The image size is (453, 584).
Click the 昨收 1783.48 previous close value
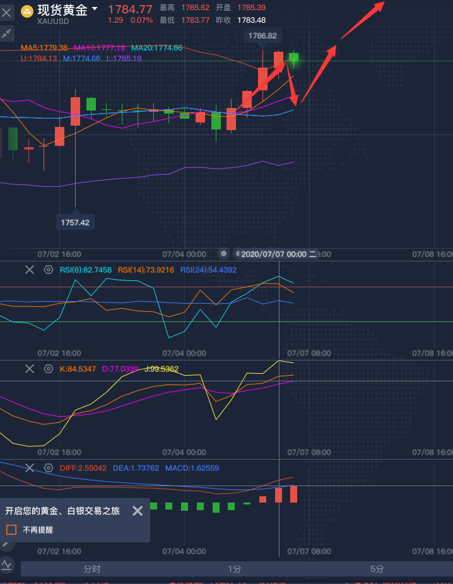[x=251, y=20]
